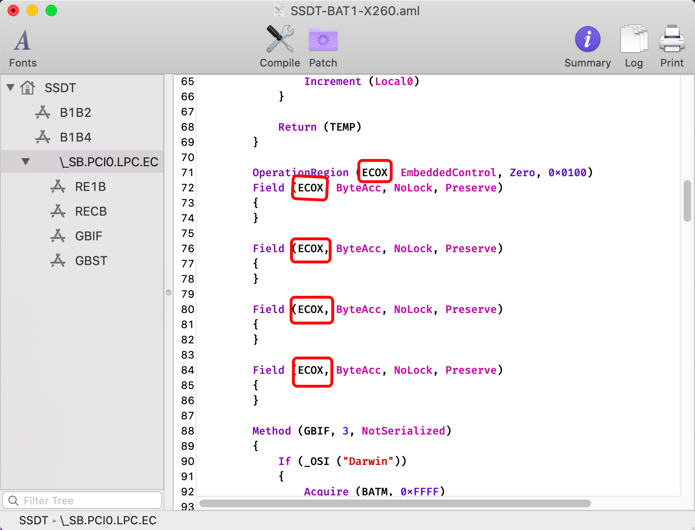Screen dimensions: 695x530
Task: Select the GBST method icon
Action: (x=58, y=260)
